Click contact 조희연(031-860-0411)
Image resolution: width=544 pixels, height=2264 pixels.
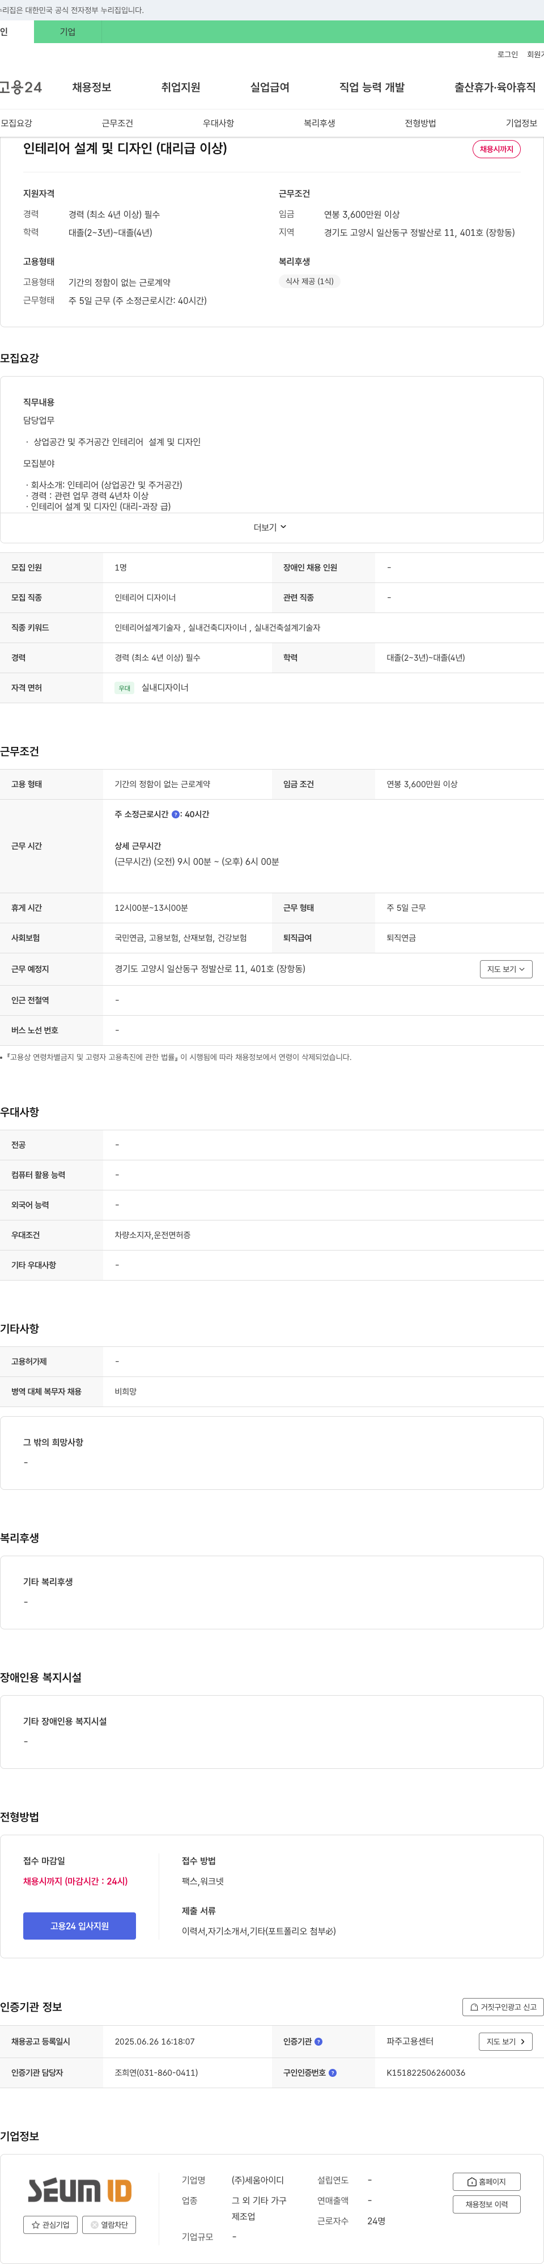tap(156, 2072)
